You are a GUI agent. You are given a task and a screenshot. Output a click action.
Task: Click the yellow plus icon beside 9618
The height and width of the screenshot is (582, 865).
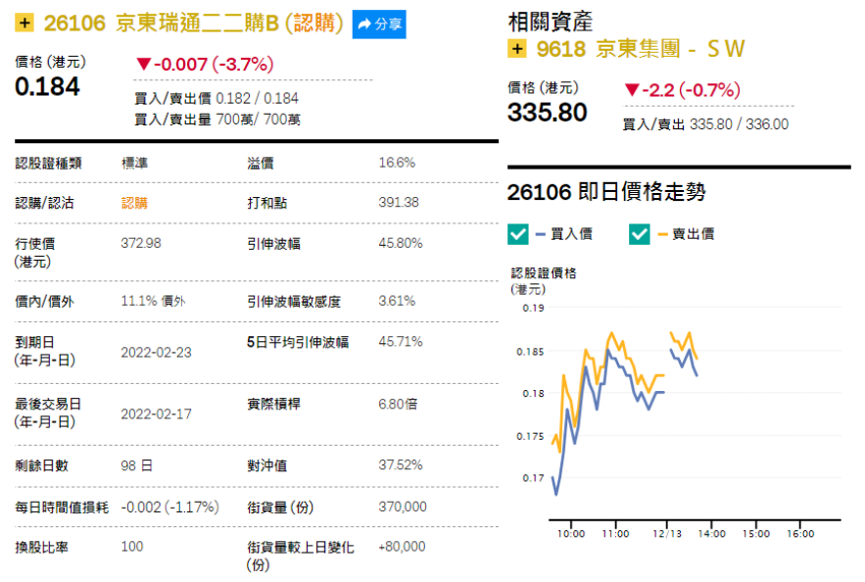click(517, 49)
